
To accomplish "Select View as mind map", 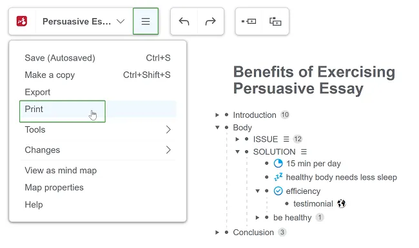I will (x=61, y=170).
